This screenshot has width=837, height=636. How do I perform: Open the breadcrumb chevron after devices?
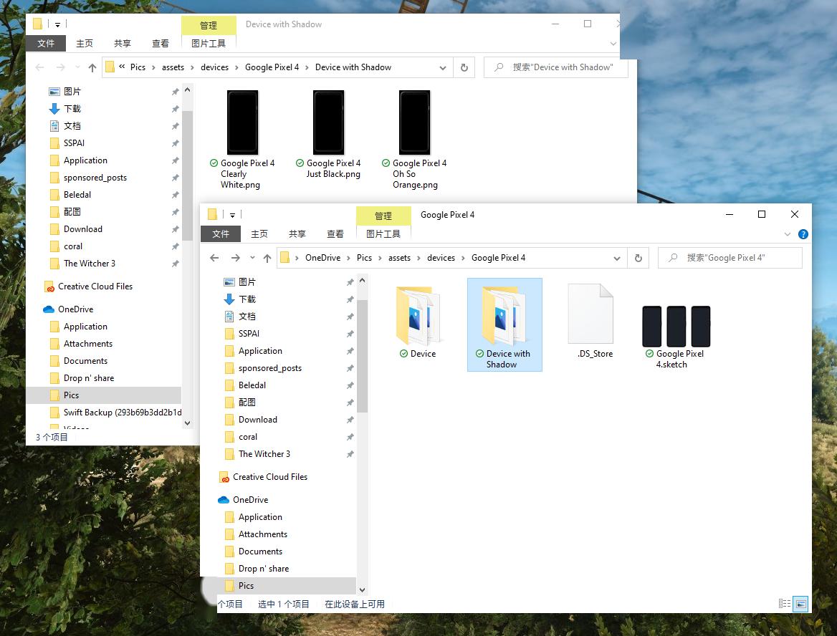tap(464, 257)
